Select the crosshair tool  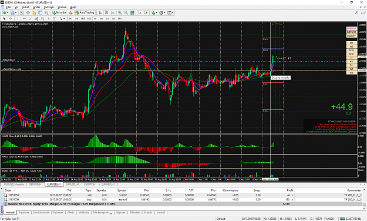pos(11,18)
